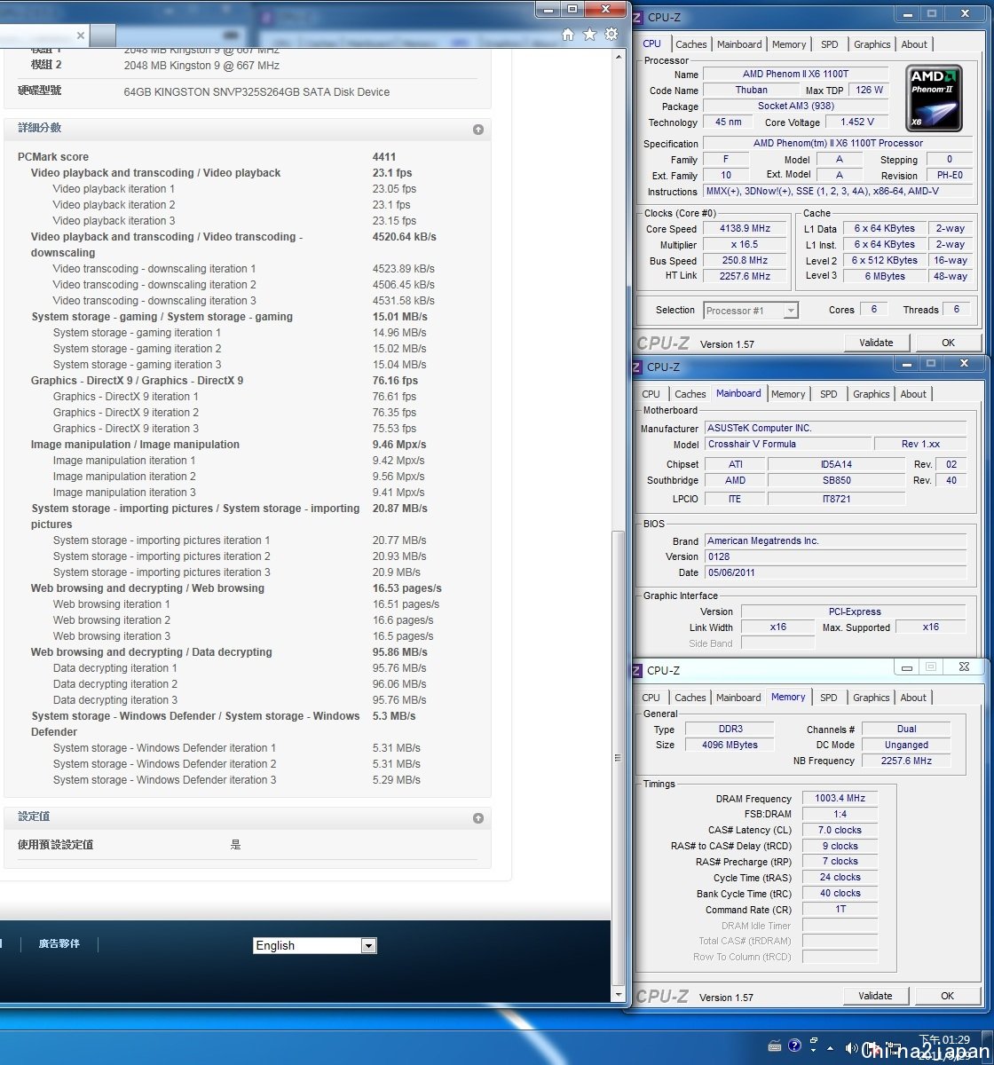
Task: Click the browser Favorites star icon
Action: (x=589, y=35)
